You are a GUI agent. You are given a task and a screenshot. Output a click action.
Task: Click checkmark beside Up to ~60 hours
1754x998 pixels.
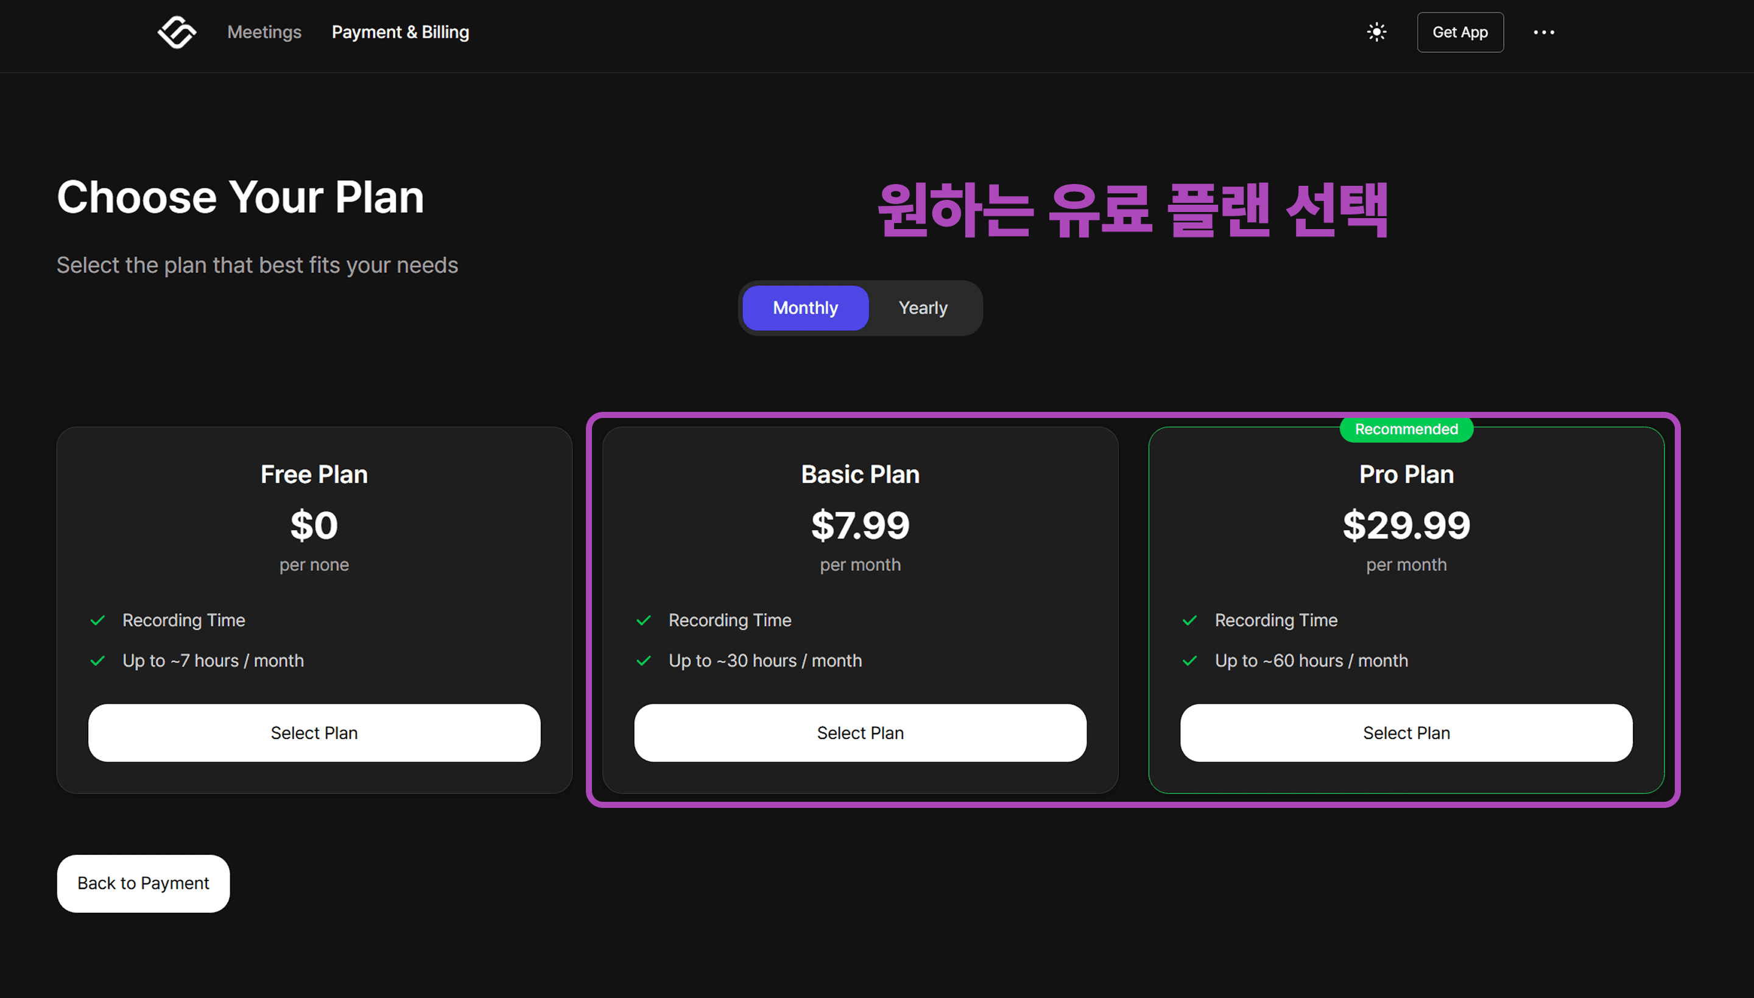tap(1190, 660)
